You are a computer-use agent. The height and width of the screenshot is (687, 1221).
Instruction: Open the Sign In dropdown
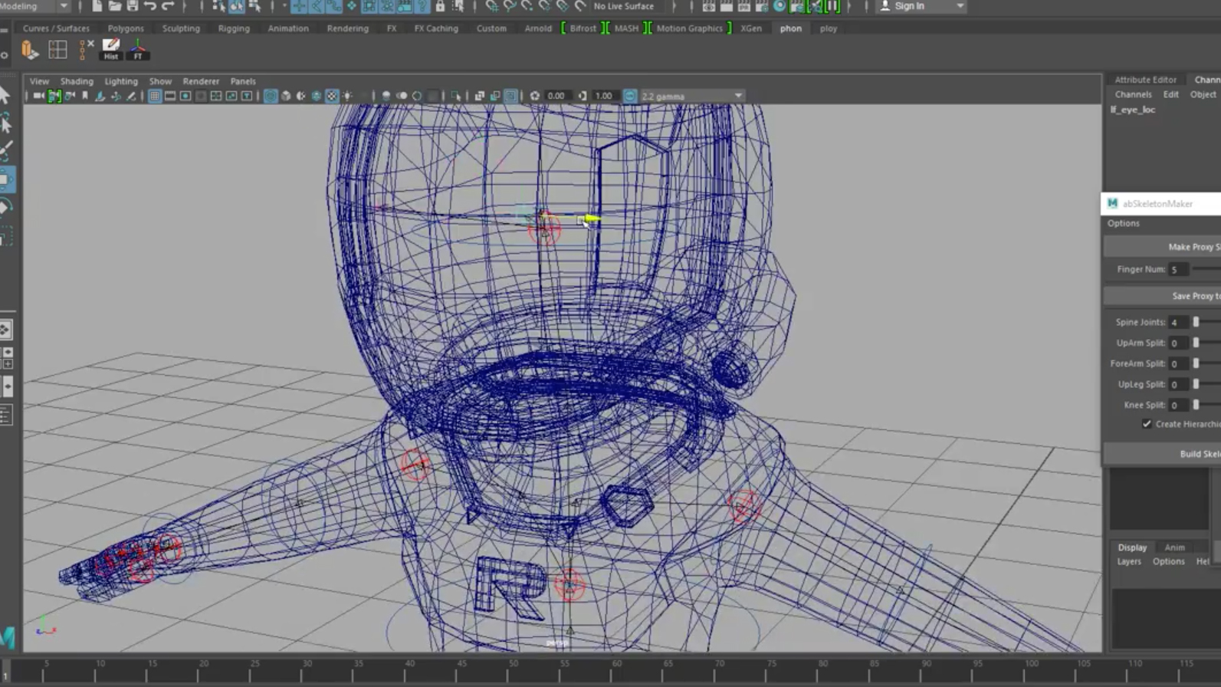960,6
